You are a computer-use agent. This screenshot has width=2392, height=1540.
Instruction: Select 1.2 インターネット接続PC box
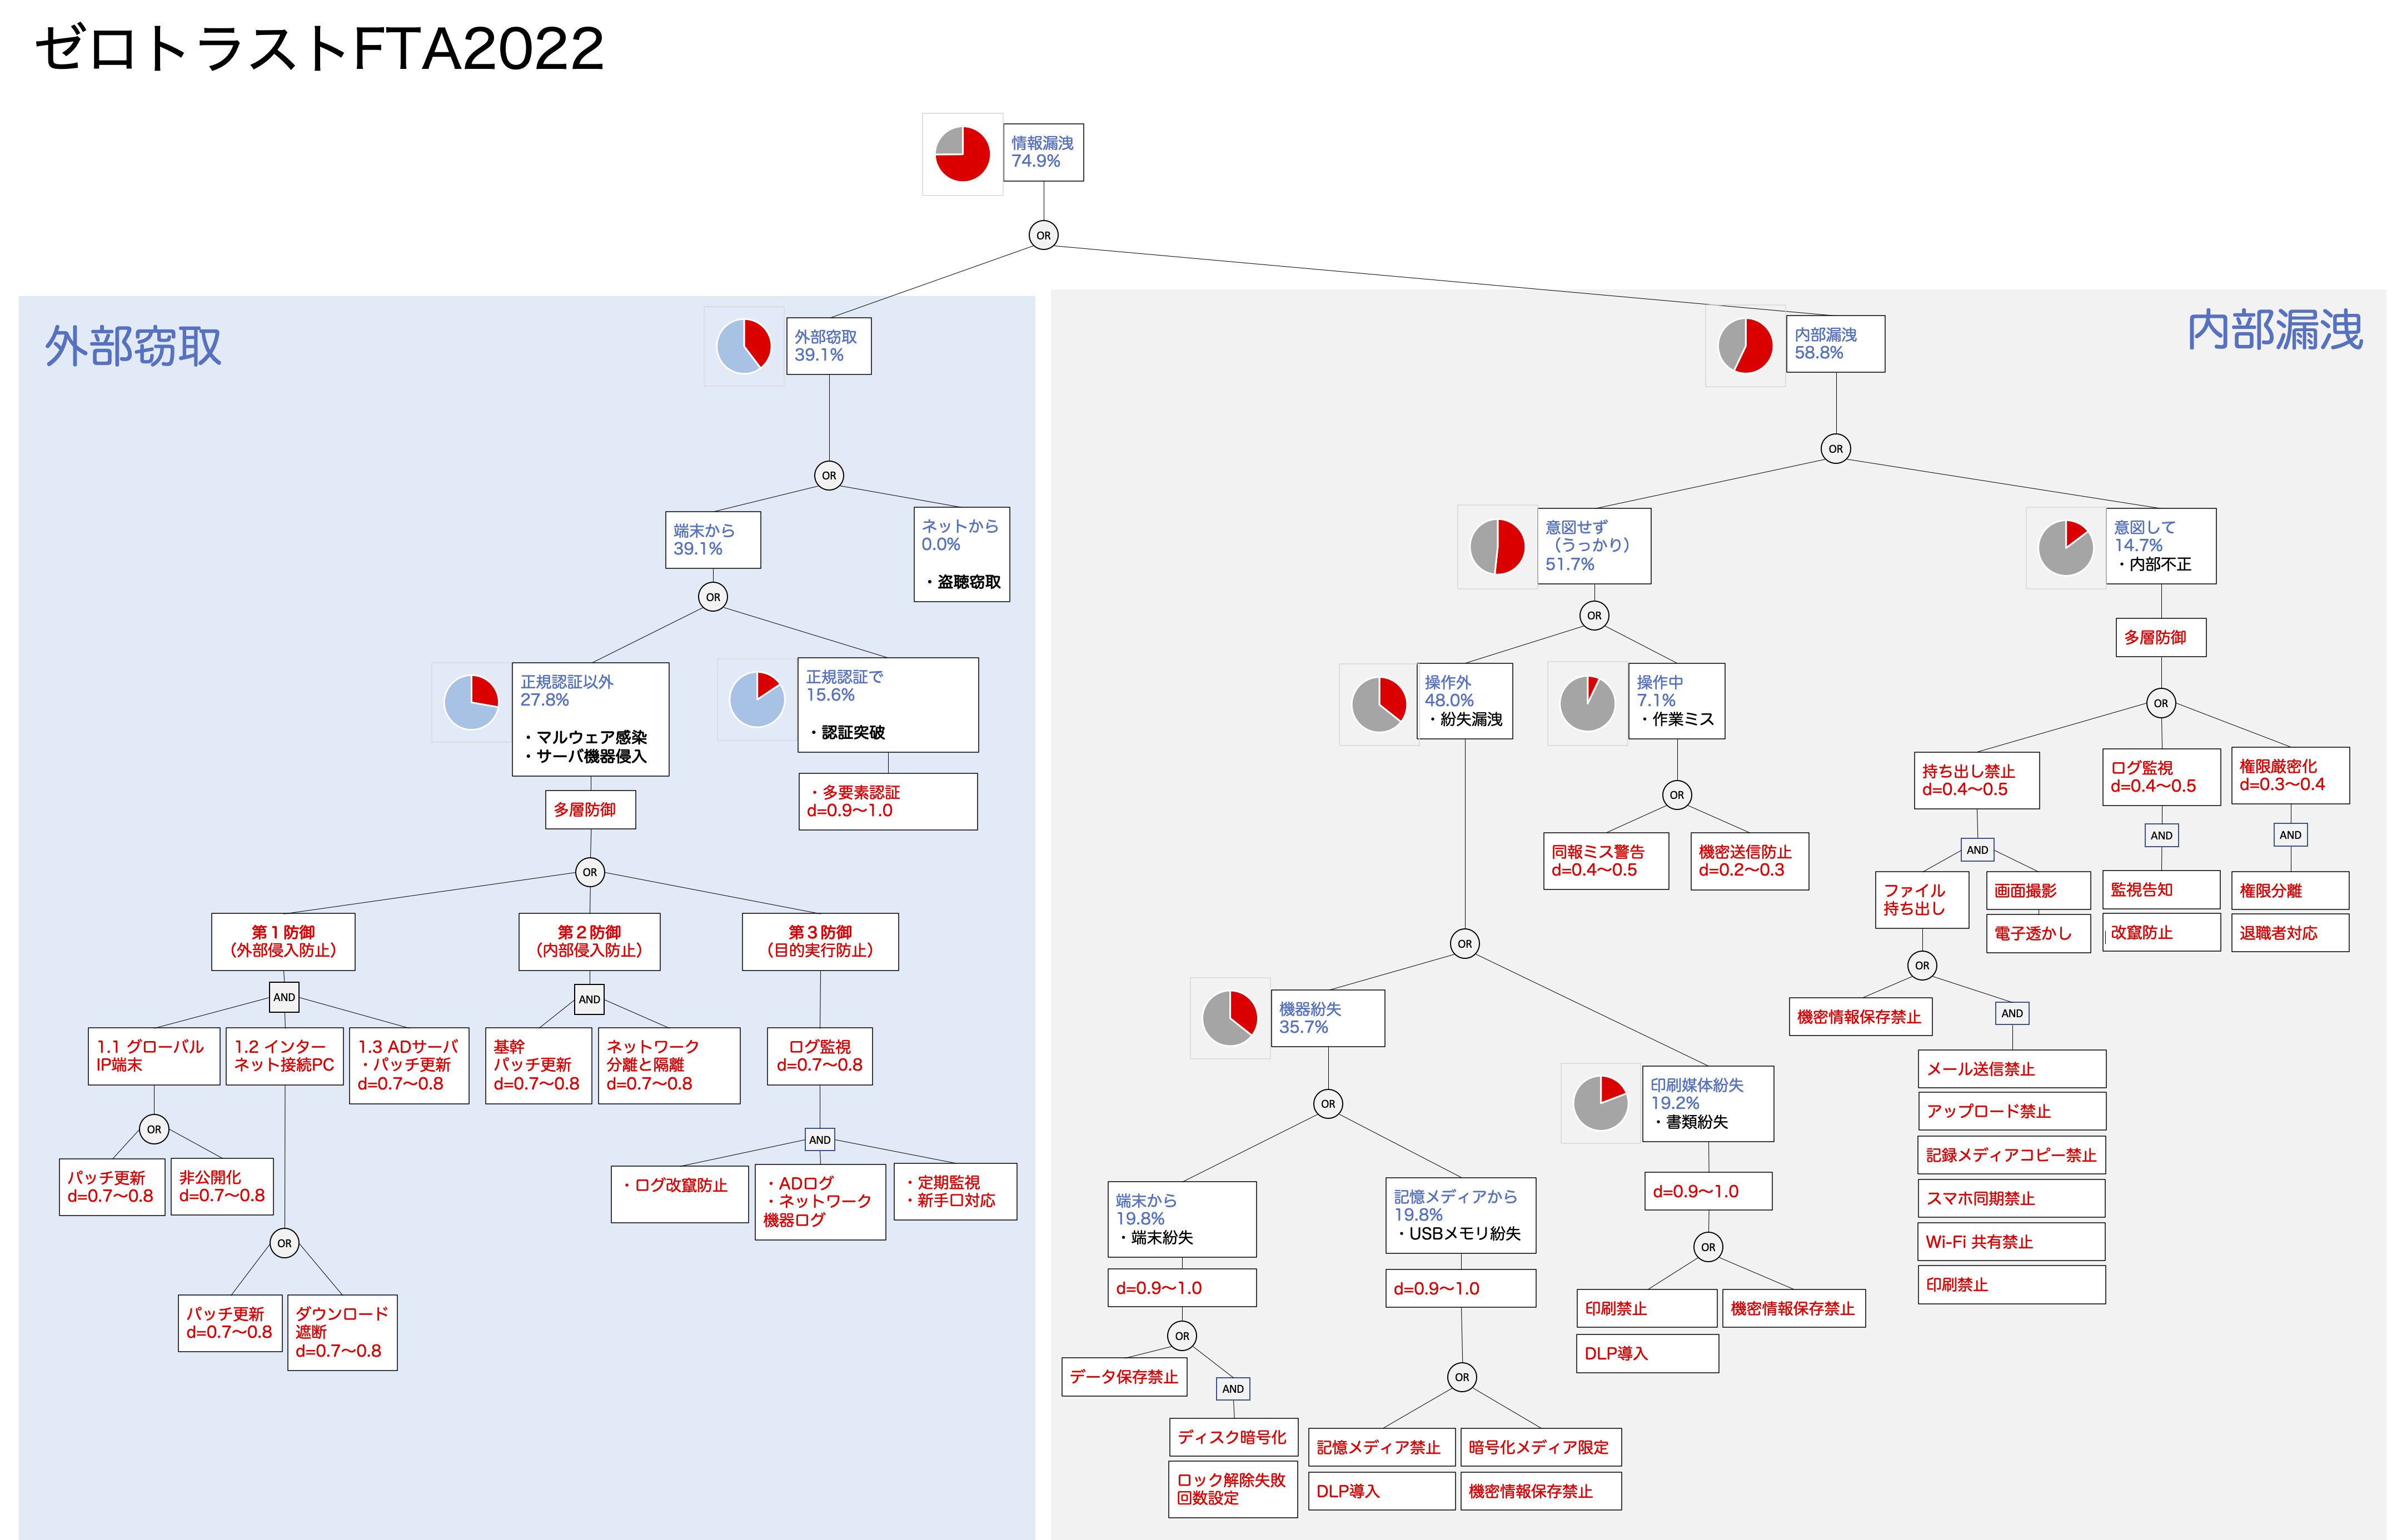284,1056
